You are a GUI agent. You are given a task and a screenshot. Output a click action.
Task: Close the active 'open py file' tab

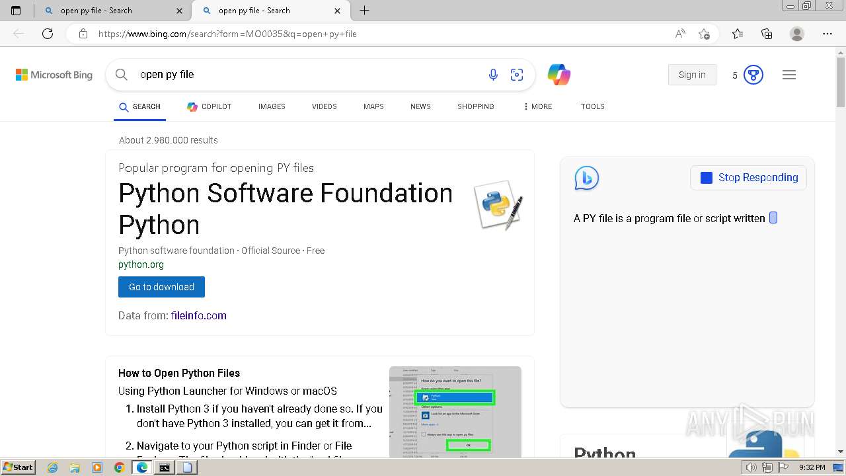coord(338,11)
